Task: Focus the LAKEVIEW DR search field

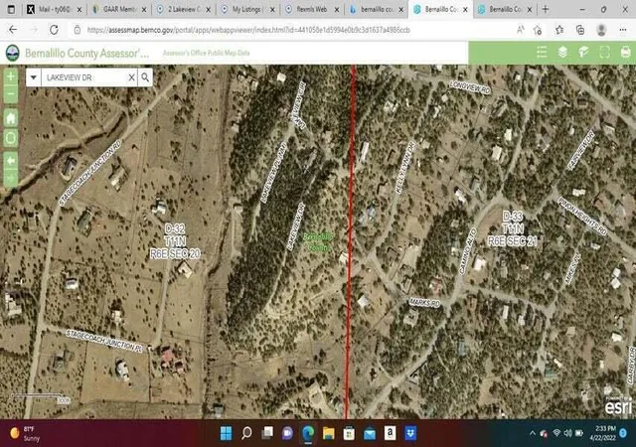Action: [83, 77]
